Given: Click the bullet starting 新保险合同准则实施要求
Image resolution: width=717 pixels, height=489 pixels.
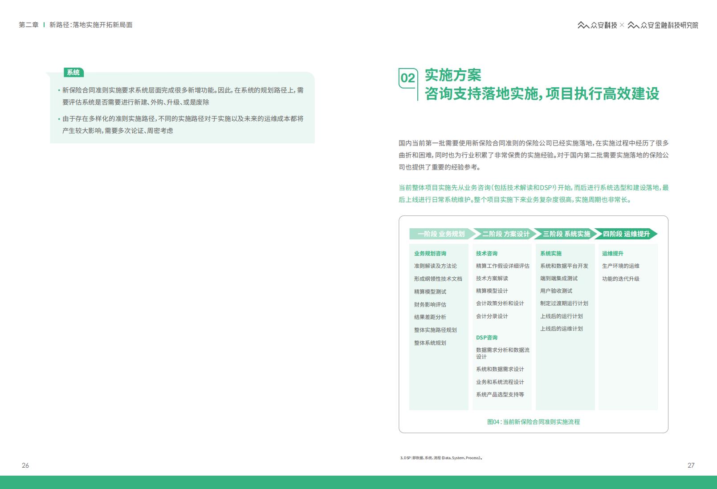Looking at the screenshot, I should pos(181,96).
